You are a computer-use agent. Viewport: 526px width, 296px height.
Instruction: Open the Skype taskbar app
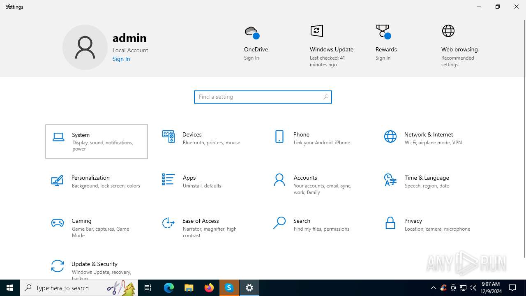(229, 288)
